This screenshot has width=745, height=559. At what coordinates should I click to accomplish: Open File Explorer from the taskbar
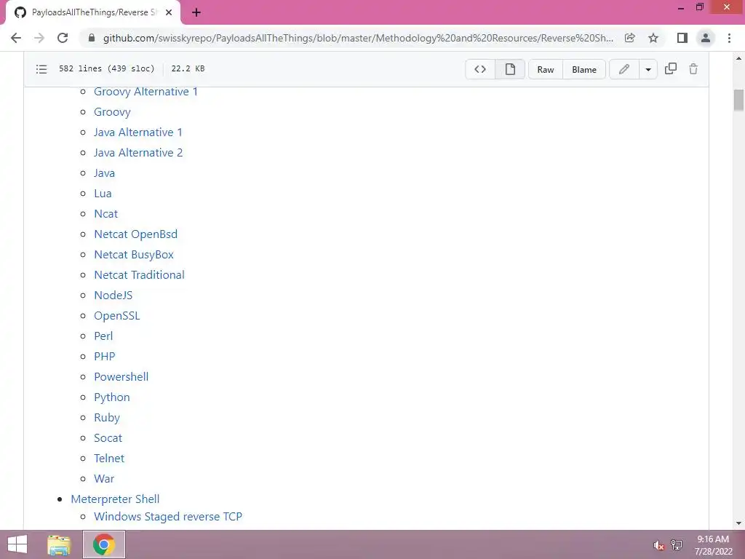(x=59, y=544)
